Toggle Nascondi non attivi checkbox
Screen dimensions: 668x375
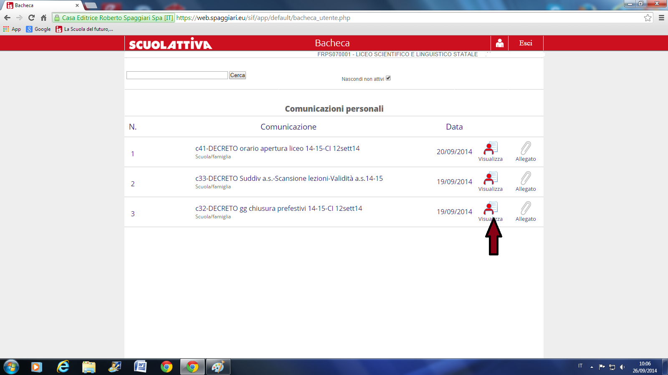tap(388, 78)
